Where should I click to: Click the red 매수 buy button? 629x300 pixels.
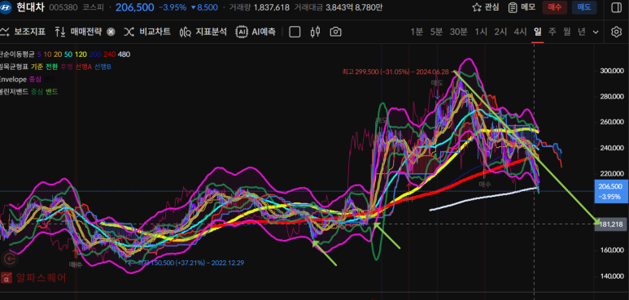(555, 7)
